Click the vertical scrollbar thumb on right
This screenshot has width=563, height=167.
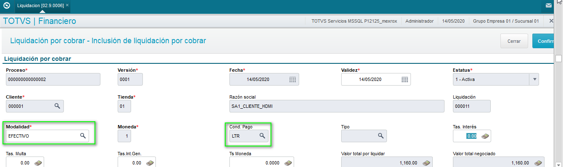(x=558, y=58)
